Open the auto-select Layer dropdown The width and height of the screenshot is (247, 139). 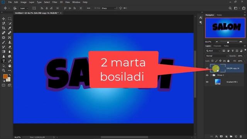click(x=24, y=8)
